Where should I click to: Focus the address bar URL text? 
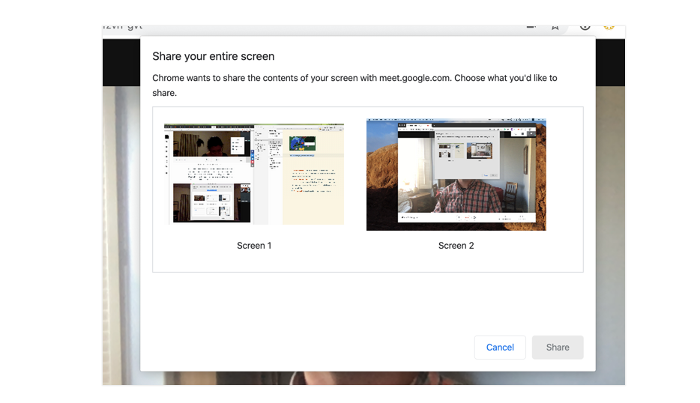coord(123,27)
